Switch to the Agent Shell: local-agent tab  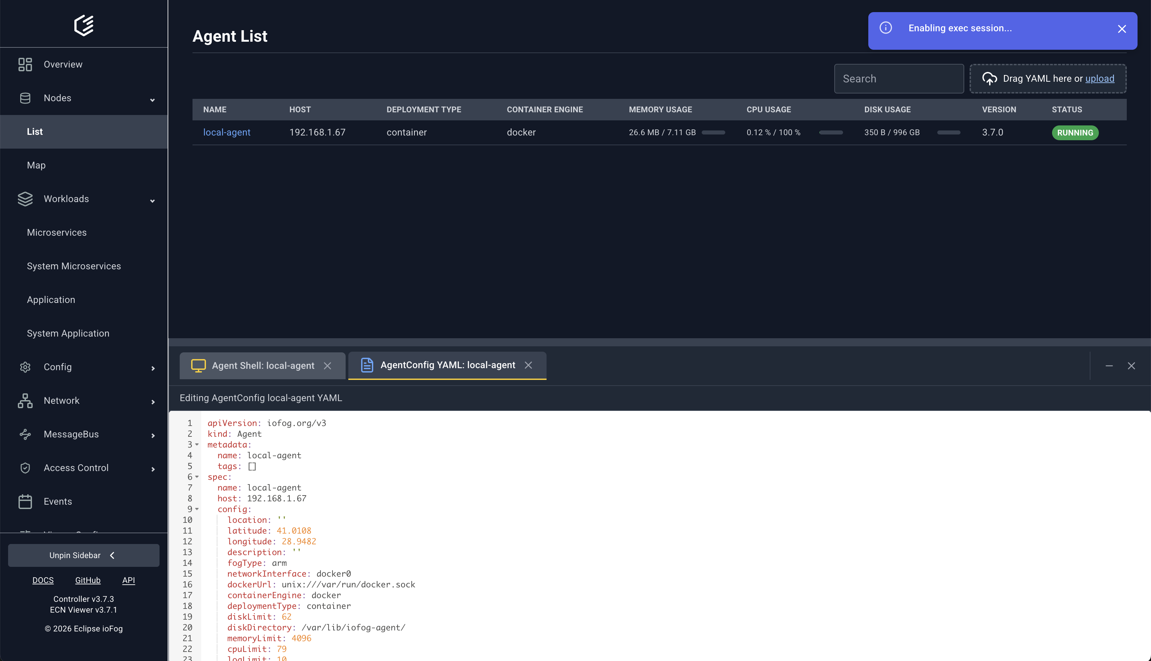263,365
